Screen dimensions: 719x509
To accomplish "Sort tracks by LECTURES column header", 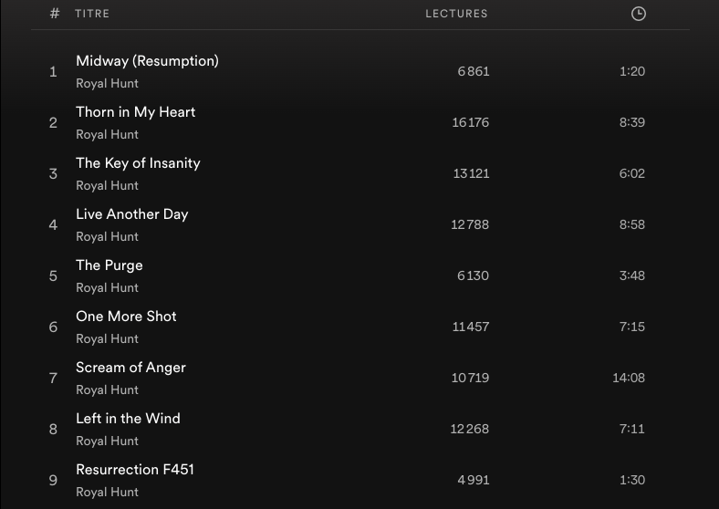I will (x=456, y=14).
